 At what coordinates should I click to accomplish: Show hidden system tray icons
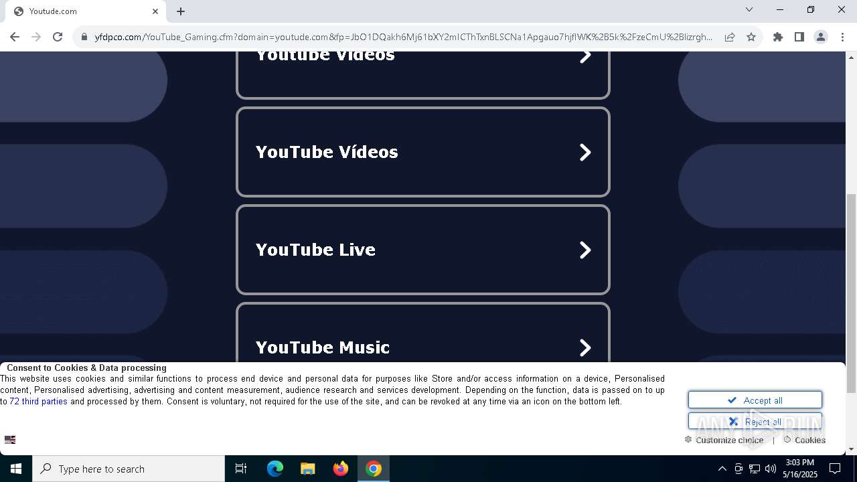point(722,469)
